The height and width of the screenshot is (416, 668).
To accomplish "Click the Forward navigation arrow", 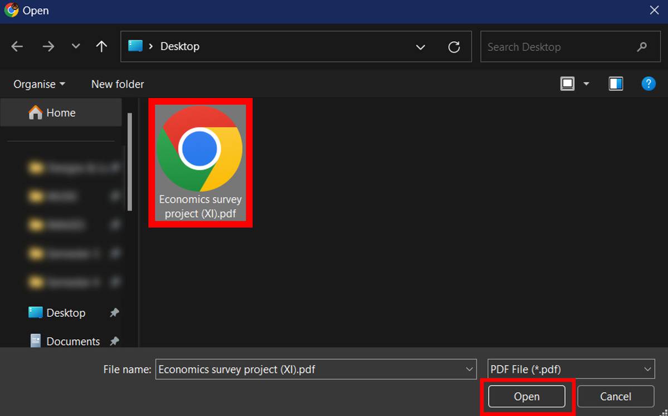I will click(48, 47).
